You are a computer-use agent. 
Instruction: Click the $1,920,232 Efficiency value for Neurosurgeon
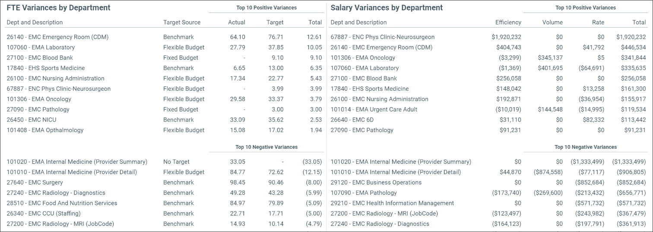coord(506,37)
